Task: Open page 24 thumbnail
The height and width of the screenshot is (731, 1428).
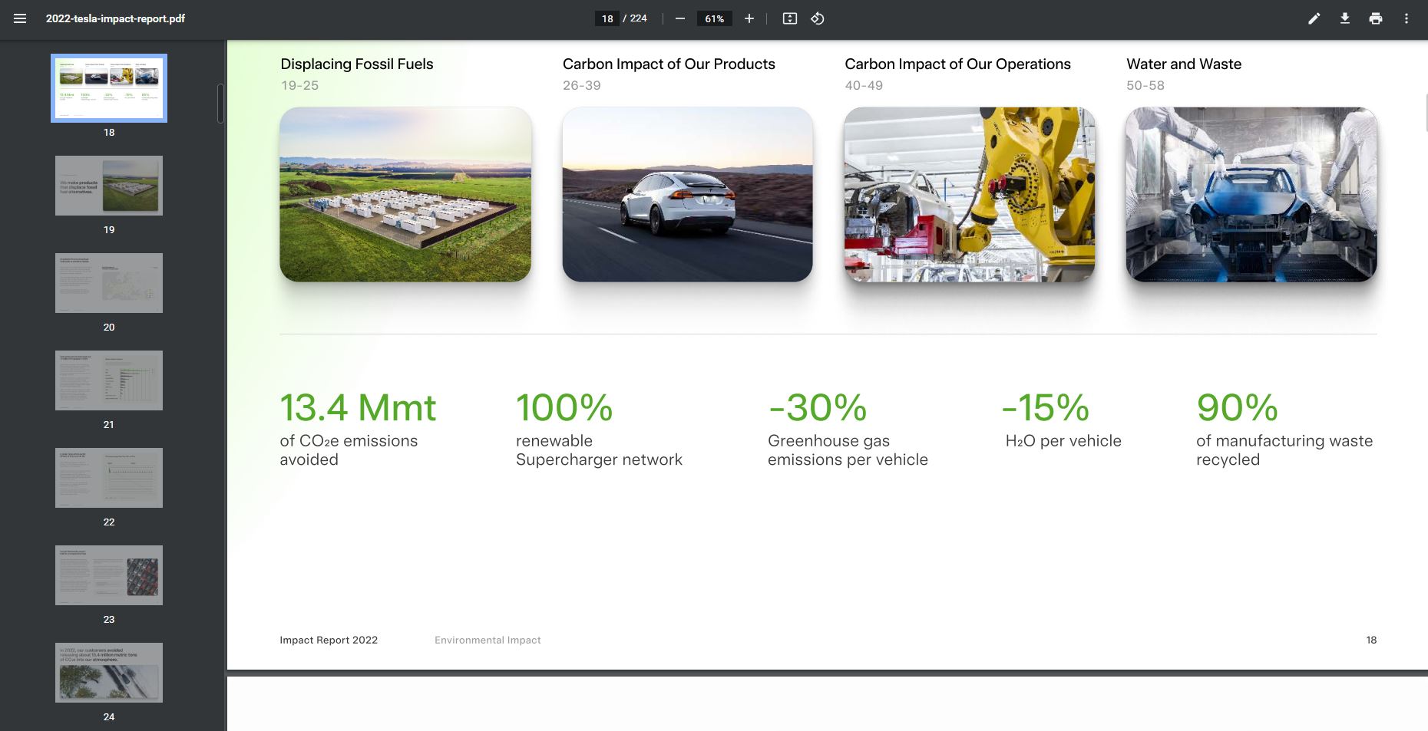Action: 109,673
